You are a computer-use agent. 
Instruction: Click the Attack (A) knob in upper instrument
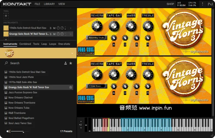click(114, 38)
